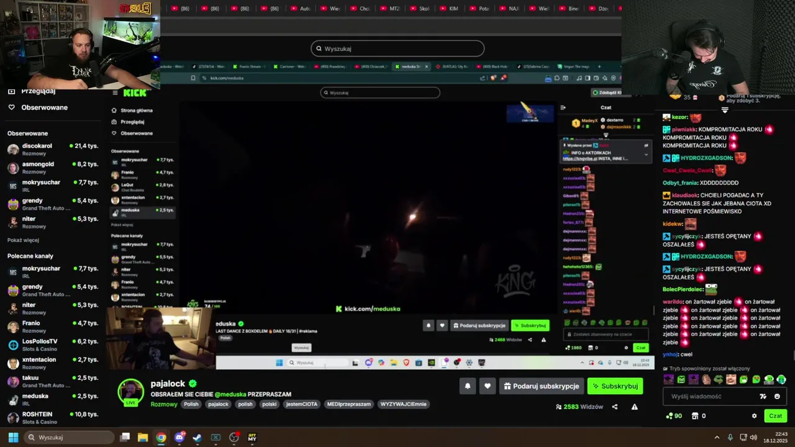
Task: Click the 'jestemCIOTA' tag
Action: (301, 404)
